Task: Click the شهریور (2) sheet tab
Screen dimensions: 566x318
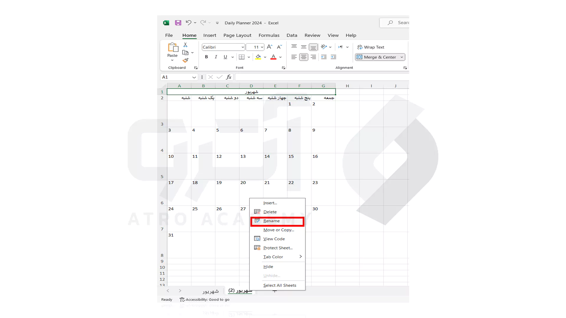Action: point(240,290)
